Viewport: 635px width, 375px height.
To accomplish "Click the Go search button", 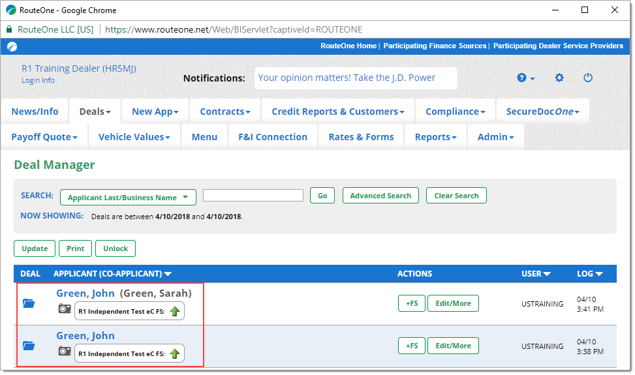I will 322,196.
